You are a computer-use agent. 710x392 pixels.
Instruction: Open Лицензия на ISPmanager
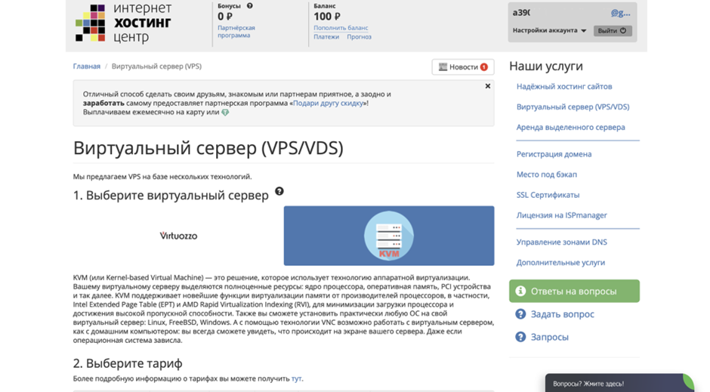coord(561,215)
